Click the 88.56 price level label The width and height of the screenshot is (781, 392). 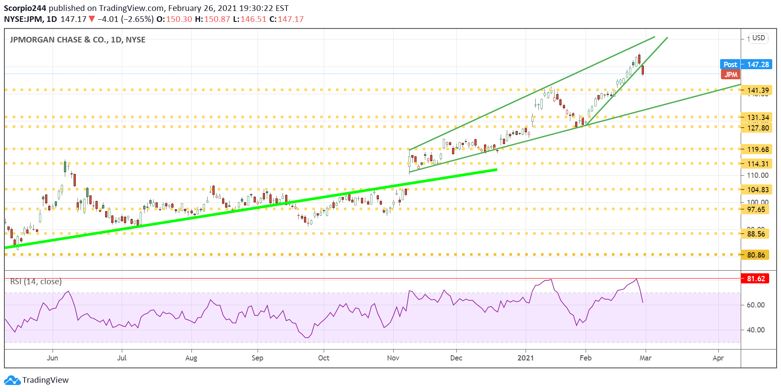(755, 234)
